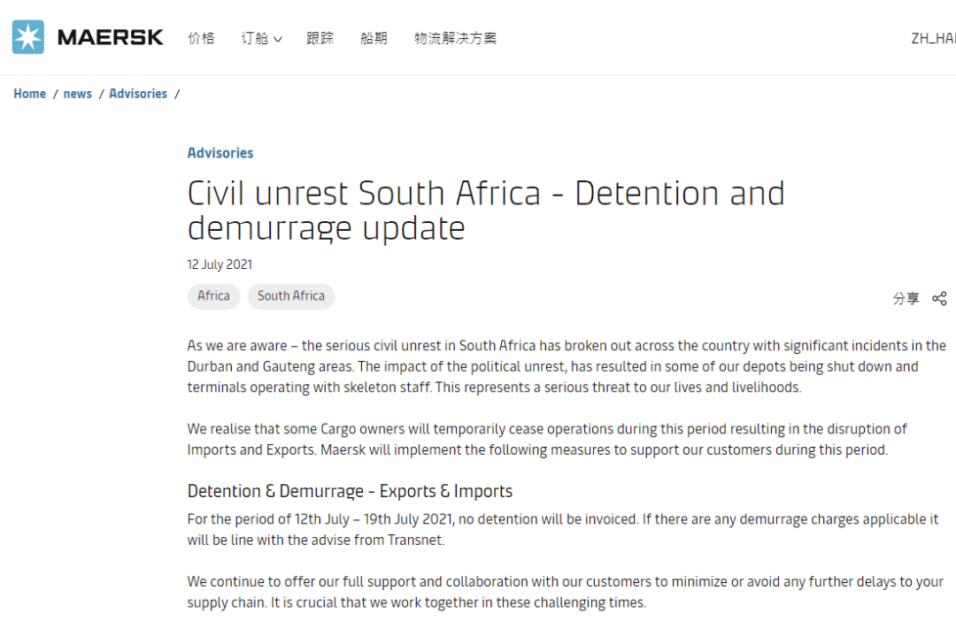Click the news breadcrumb link
The width and height of the screenshot is (956, 629).
78,94
